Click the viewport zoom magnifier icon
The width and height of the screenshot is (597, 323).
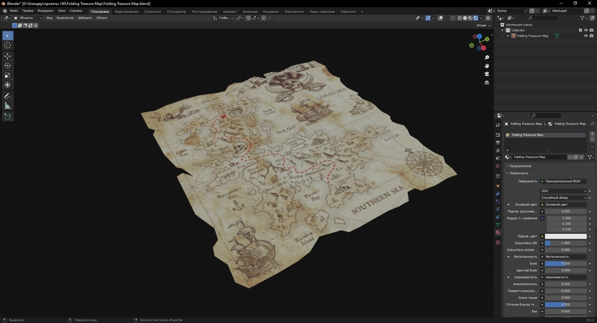point(487,57)
